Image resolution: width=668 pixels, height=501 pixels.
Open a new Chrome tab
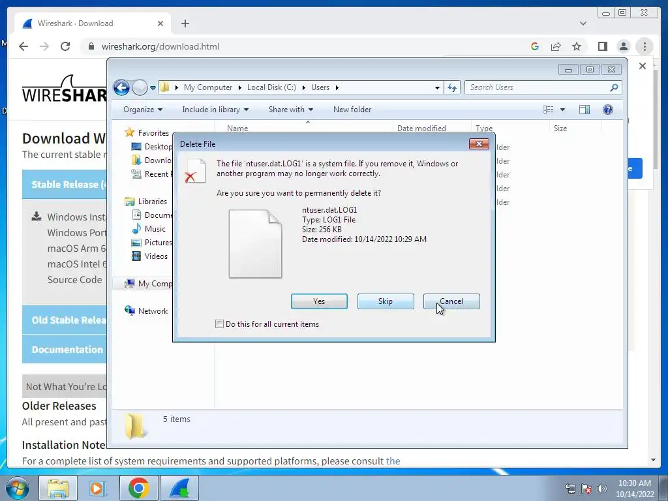(x=185, y=23)
